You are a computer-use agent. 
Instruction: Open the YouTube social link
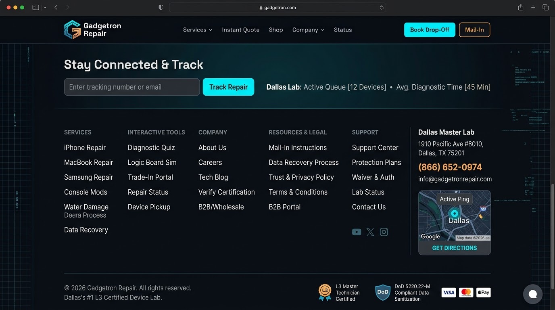pyautogui.click(x=357, y=232)
